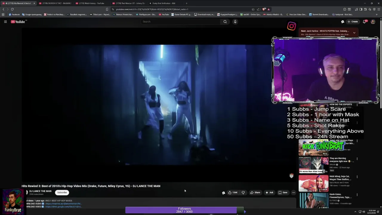The width and height of the screenshot is (382, 215).
Task: Dislike the video with thumbs down
Action: (243, 193)
